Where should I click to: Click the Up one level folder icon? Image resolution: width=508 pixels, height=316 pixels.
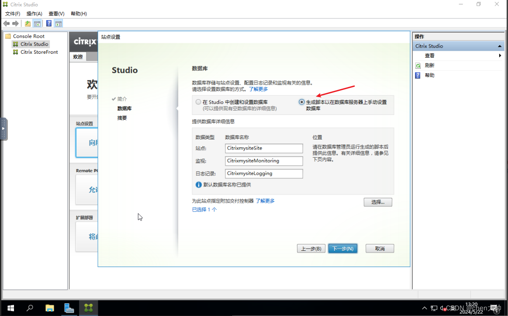point(28,23)
